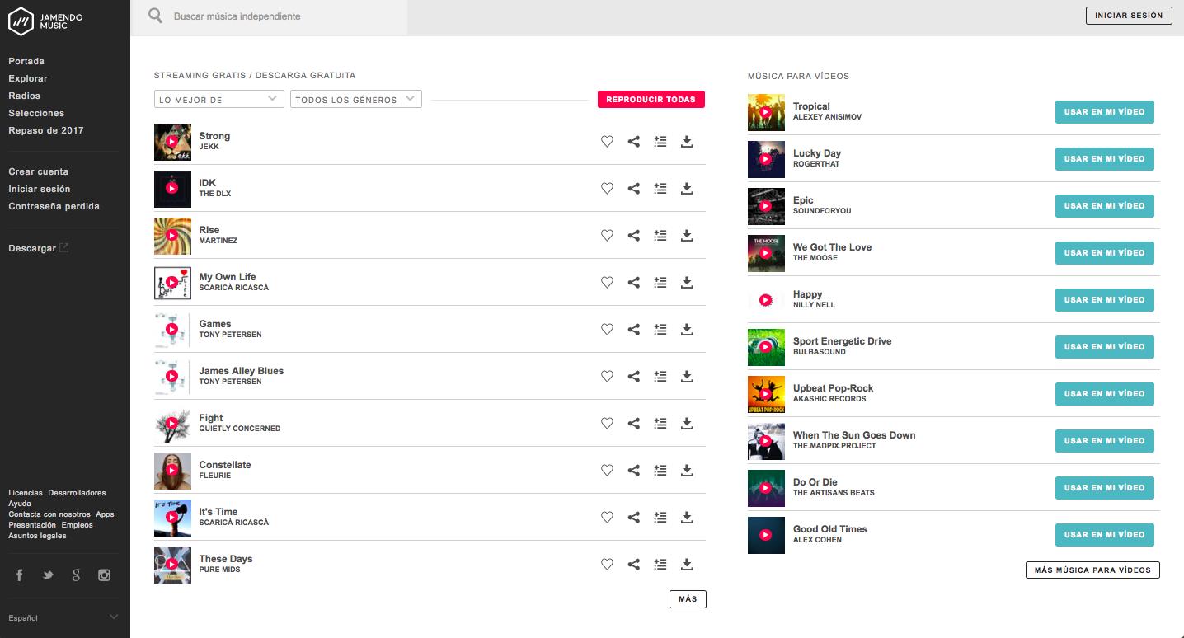Heart the Fight track

click(x=607, y=424)
